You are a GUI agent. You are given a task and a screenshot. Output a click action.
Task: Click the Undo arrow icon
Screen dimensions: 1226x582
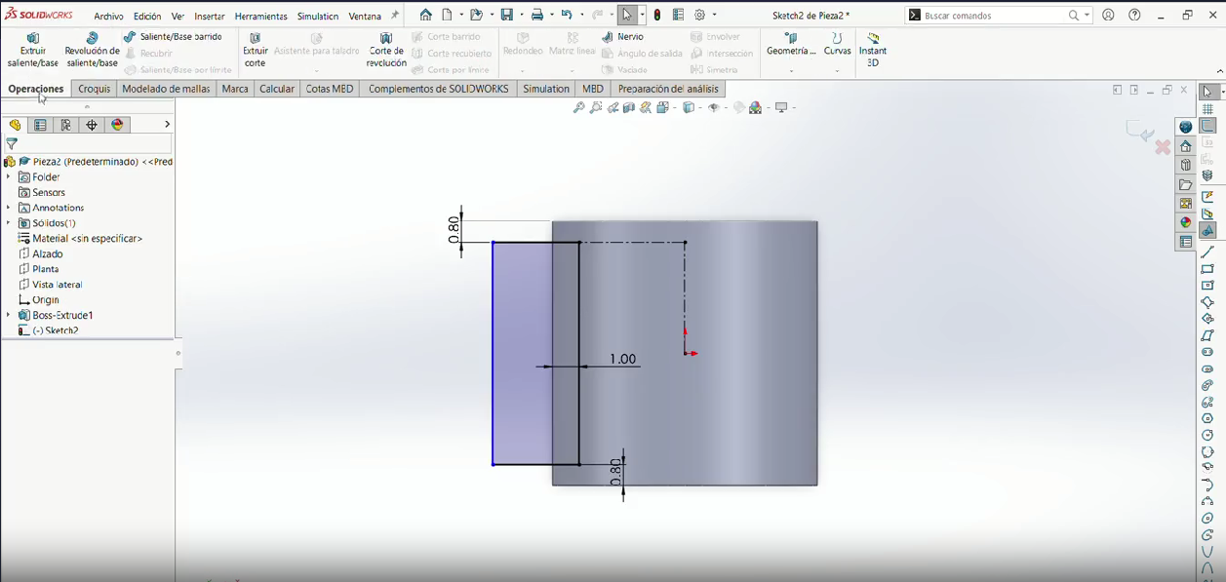click(567, 15)
